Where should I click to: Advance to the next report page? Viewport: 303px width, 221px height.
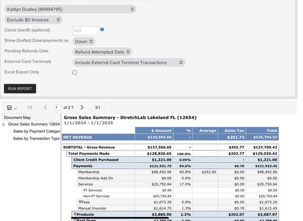pyautogui.click(x=82, y=107)
